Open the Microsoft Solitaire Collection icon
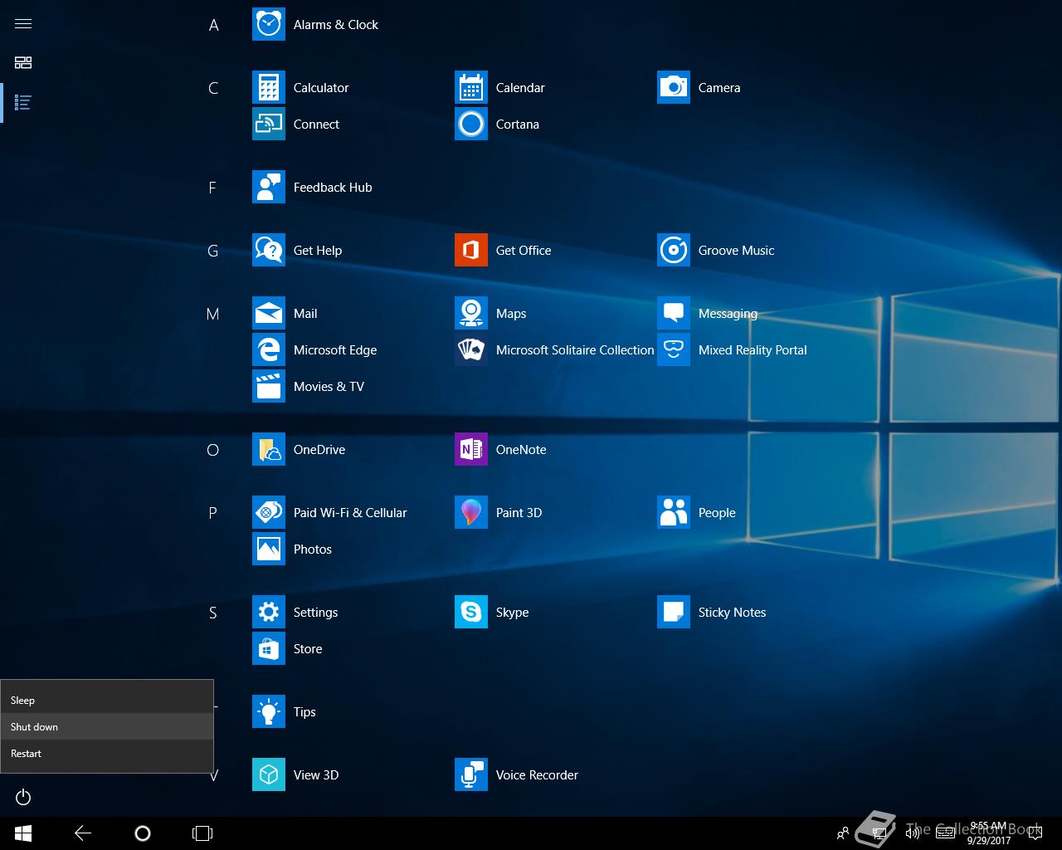 coord(471,349)
